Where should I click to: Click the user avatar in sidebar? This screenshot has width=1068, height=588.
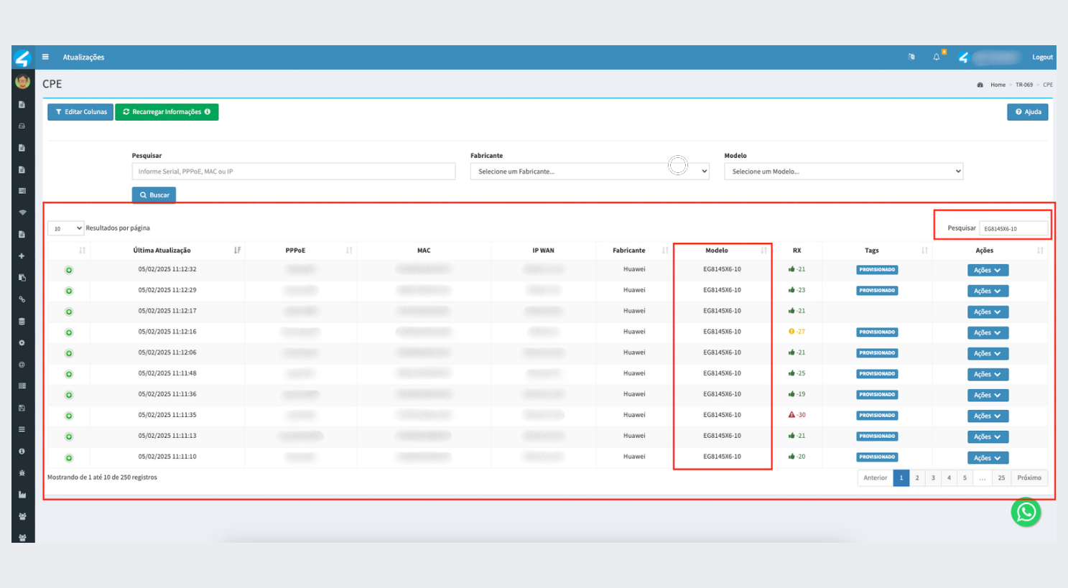22,82
